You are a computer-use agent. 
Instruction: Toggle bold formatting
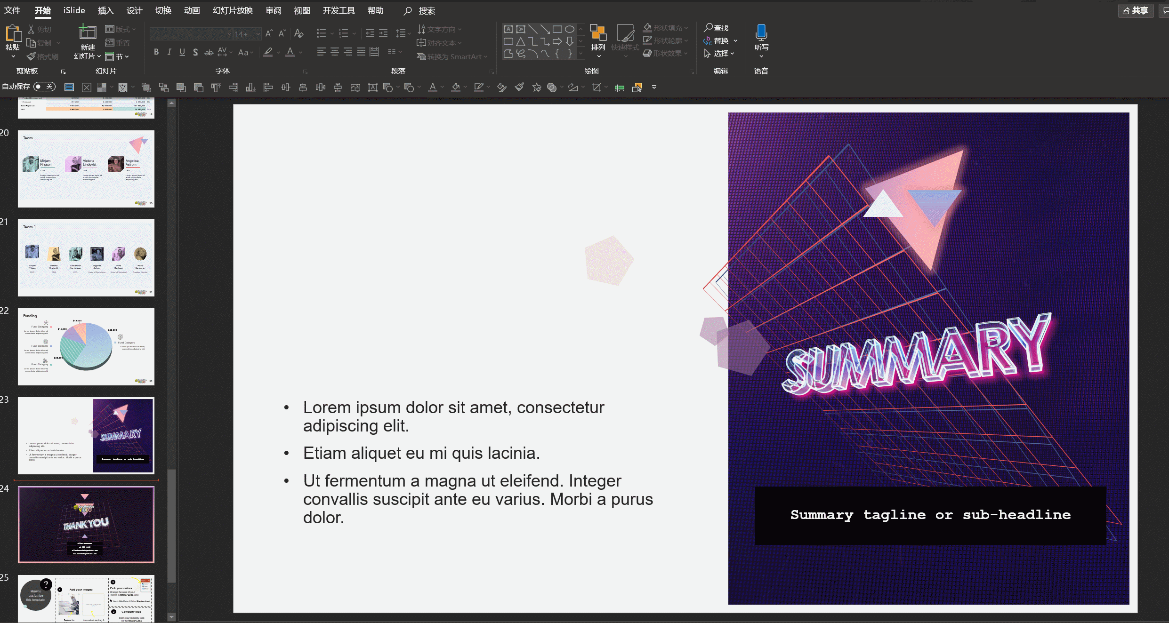[156, 52]
